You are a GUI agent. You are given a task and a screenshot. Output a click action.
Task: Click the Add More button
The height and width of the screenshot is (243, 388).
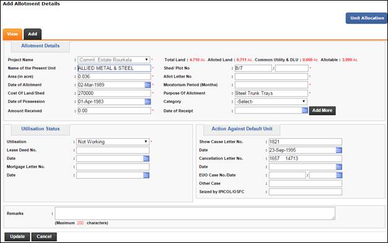click(322, 110)
